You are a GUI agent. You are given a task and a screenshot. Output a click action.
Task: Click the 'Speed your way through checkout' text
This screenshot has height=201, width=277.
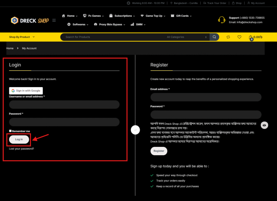pos(177,175)
